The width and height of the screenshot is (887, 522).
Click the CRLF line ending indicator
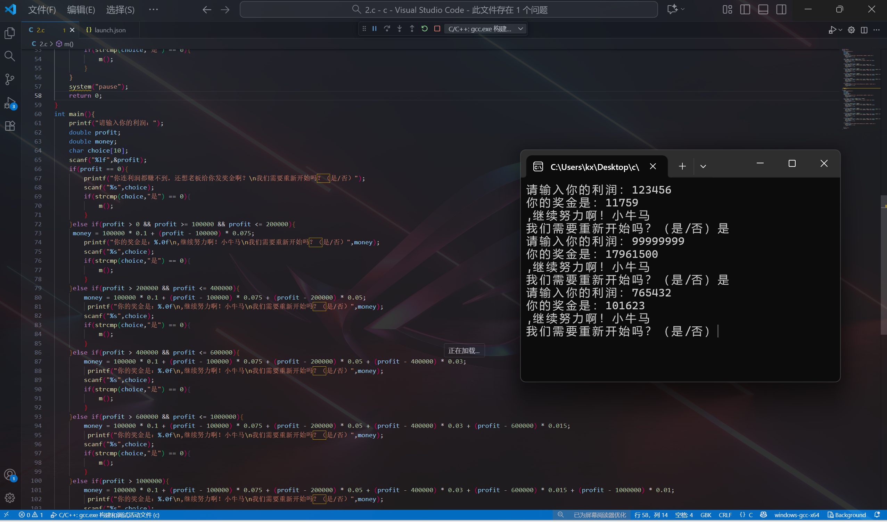click(725, 515)
